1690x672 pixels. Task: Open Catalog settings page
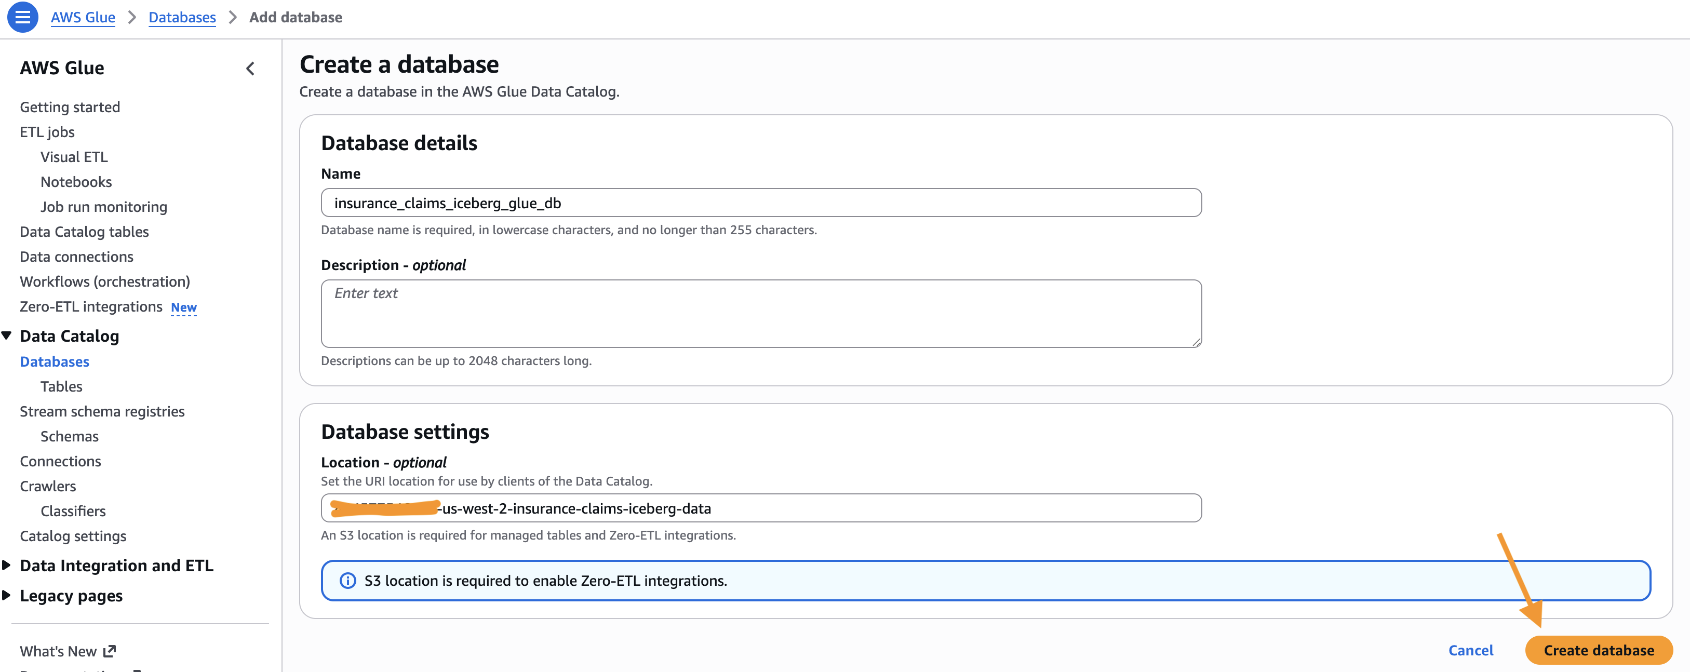point(73,536)
